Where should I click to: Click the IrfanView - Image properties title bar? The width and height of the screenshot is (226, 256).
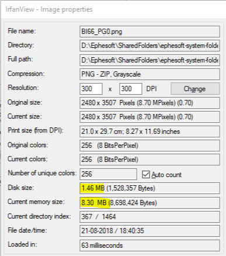[113, 9]
